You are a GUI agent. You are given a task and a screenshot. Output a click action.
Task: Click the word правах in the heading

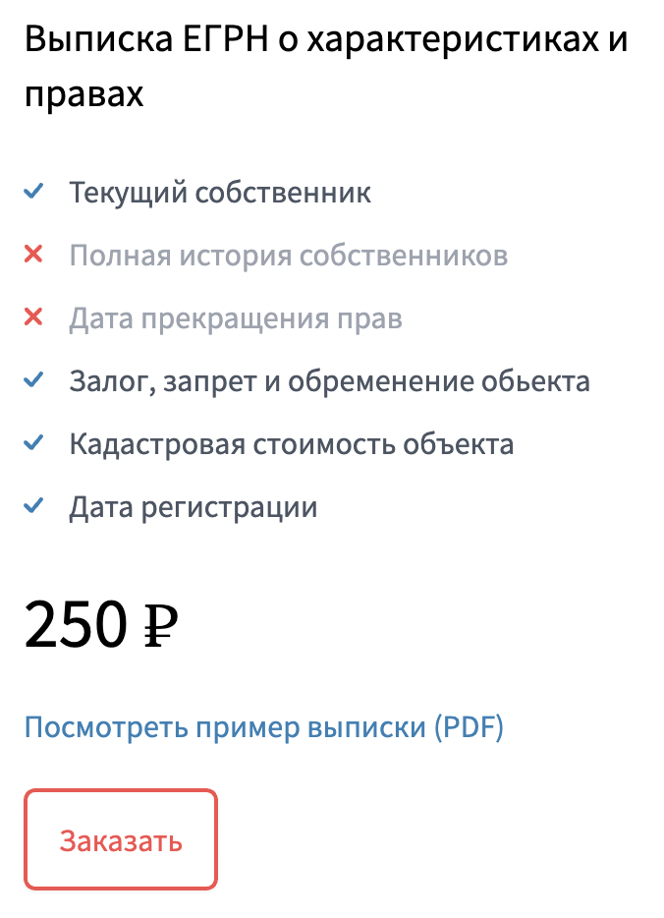click(84, 94)
